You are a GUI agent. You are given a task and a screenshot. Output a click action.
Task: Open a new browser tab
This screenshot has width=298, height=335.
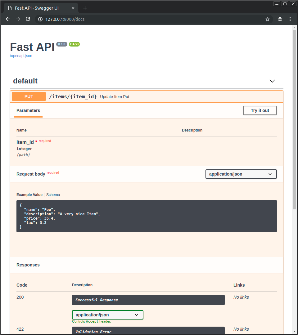85,8
